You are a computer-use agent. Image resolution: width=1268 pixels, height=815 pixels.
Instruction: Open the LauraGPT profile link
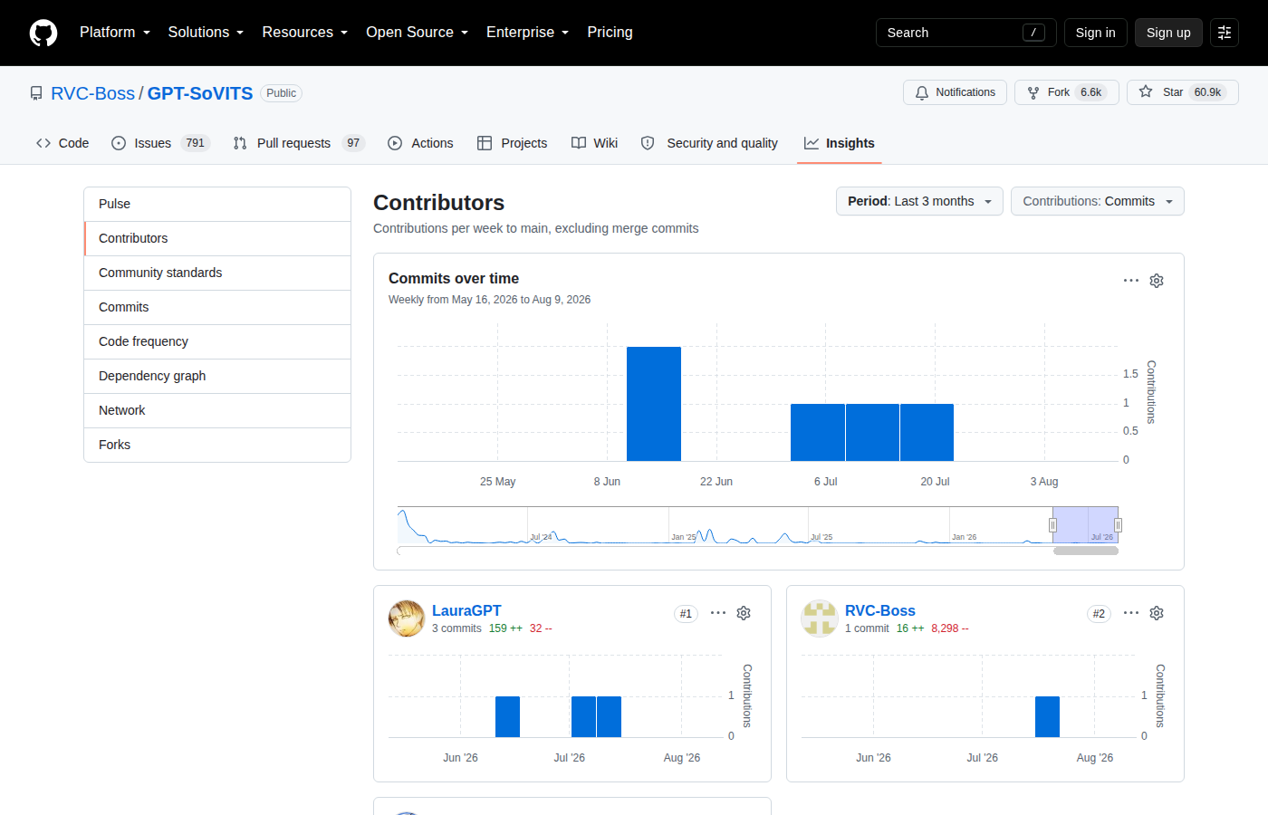tap(466, 610)
